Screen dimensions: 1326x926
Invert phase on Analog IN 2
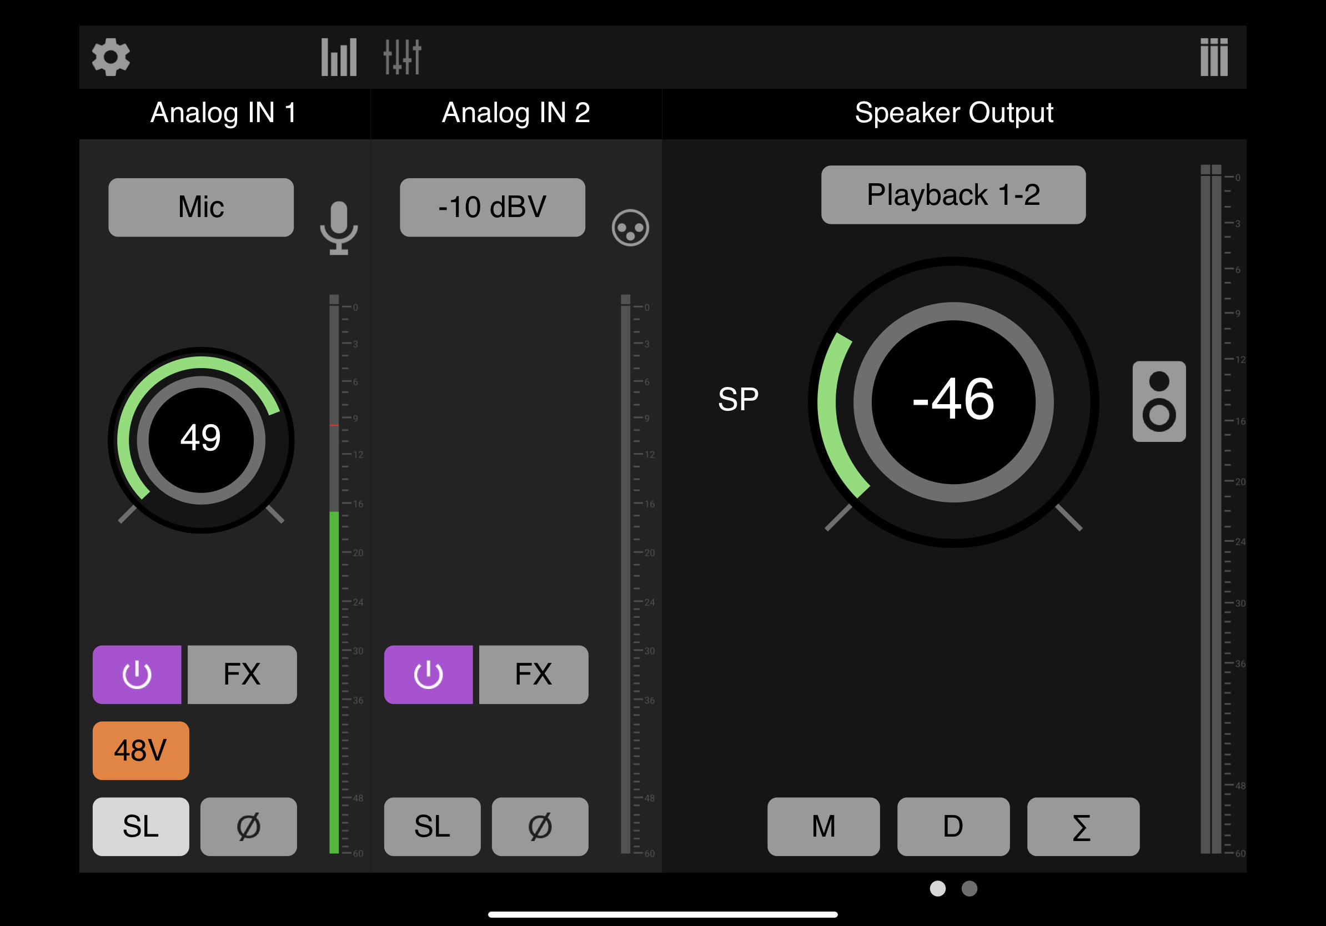(x=540, y=827)
